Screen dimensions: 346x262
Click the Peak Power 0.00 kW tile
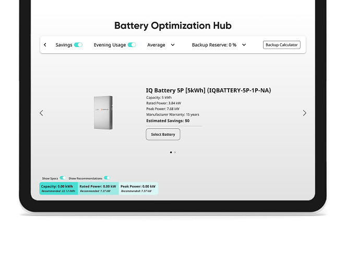(138, 188)
